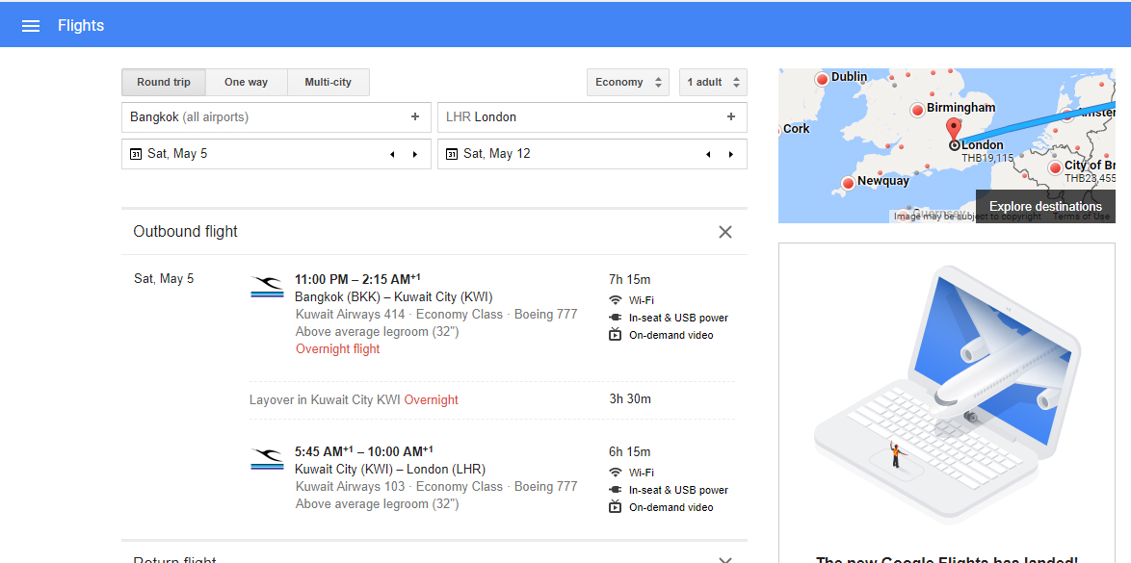Click Layover in Kuwait City KWI text

(x=326, y=399)
